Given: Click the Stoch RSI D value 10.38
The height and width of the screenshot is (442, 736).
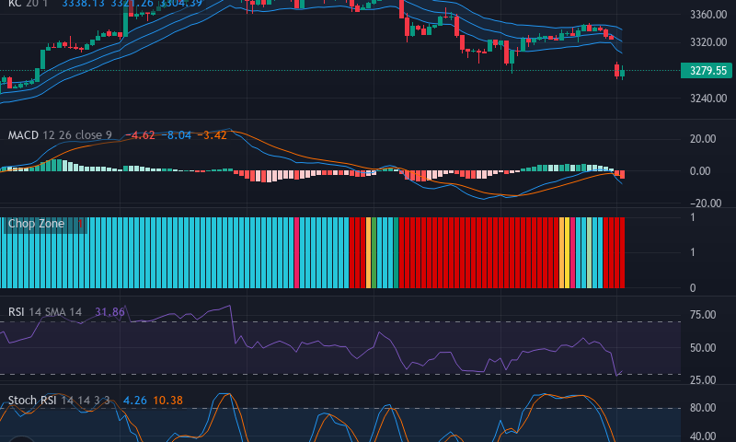Looking at the screenshot, I should coord(168,401).
